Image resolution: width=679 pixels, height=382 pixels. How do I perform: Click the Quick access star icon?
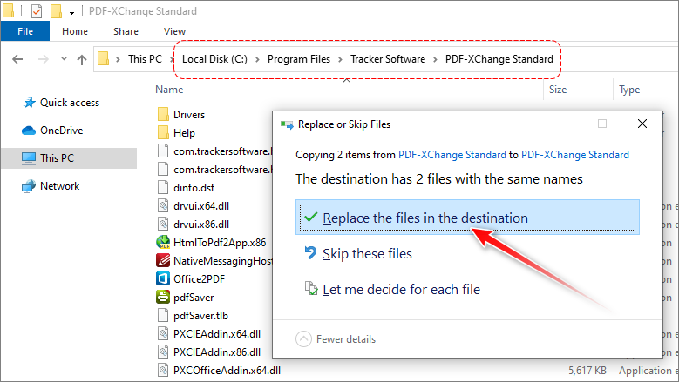click(x=29, y=103)
